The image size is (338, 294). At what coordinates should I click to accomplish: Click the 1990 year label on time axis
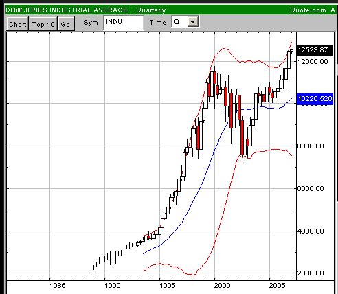point(113,286)
